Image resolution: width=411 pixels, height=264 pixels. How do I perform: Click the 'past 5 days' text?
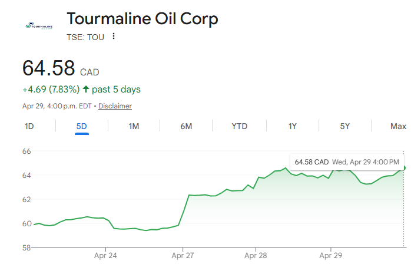tap(116, 89)
